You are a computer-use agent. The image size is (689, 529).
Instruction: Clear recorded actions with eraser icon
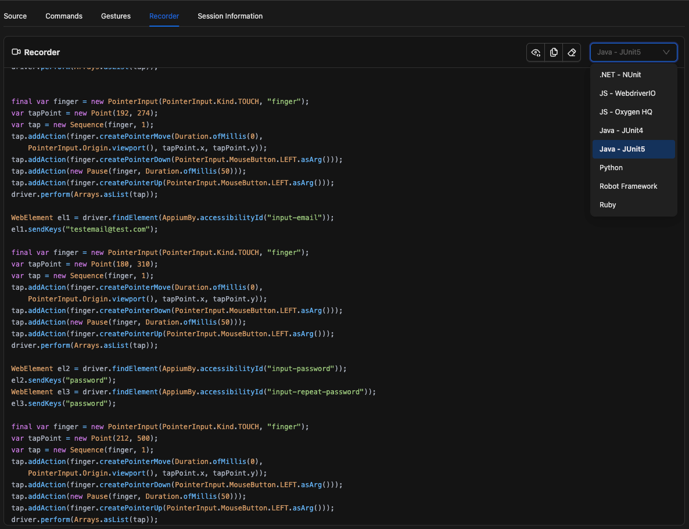tap(572, 52)
